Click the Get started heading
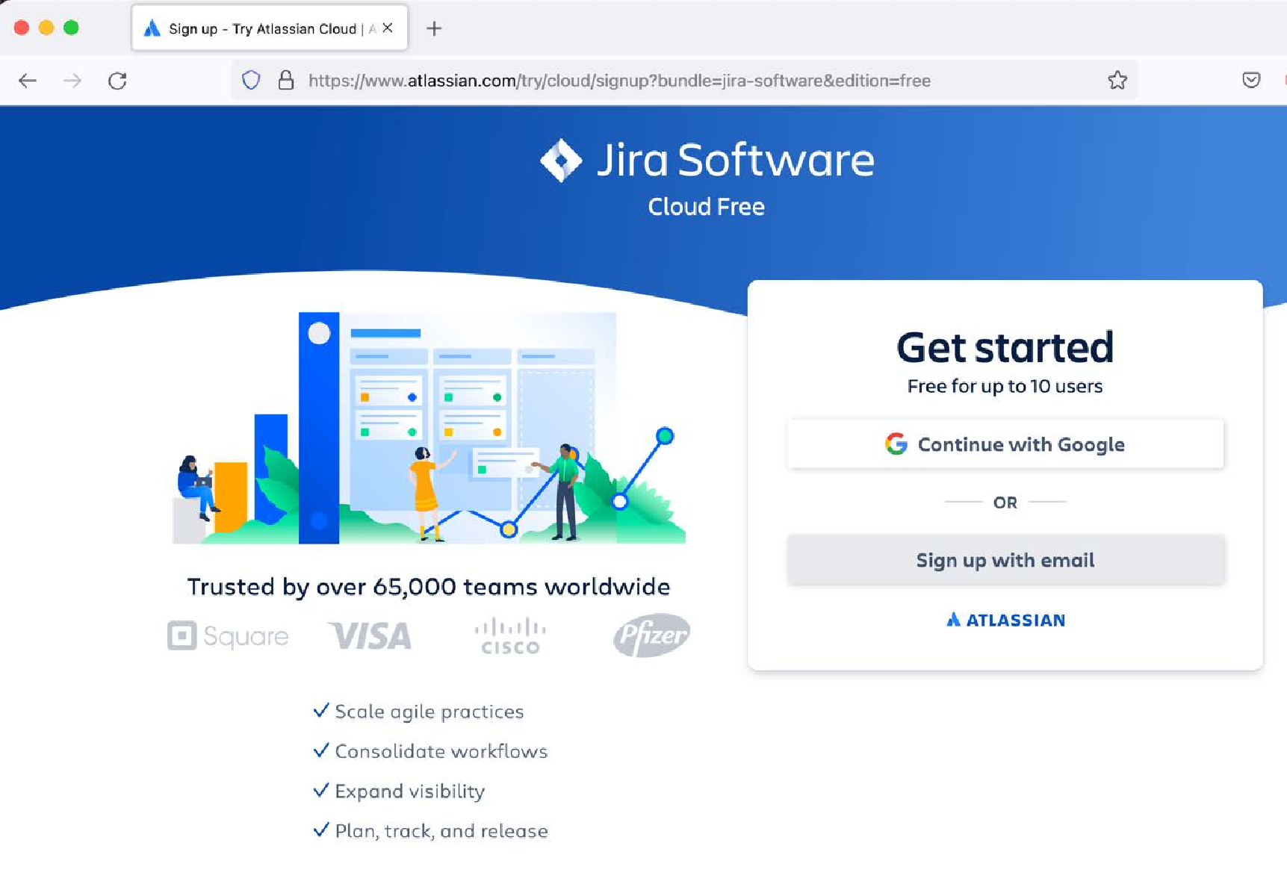Image resolution: width=1287 pixels, height=896 pixels. (1005, 347)
